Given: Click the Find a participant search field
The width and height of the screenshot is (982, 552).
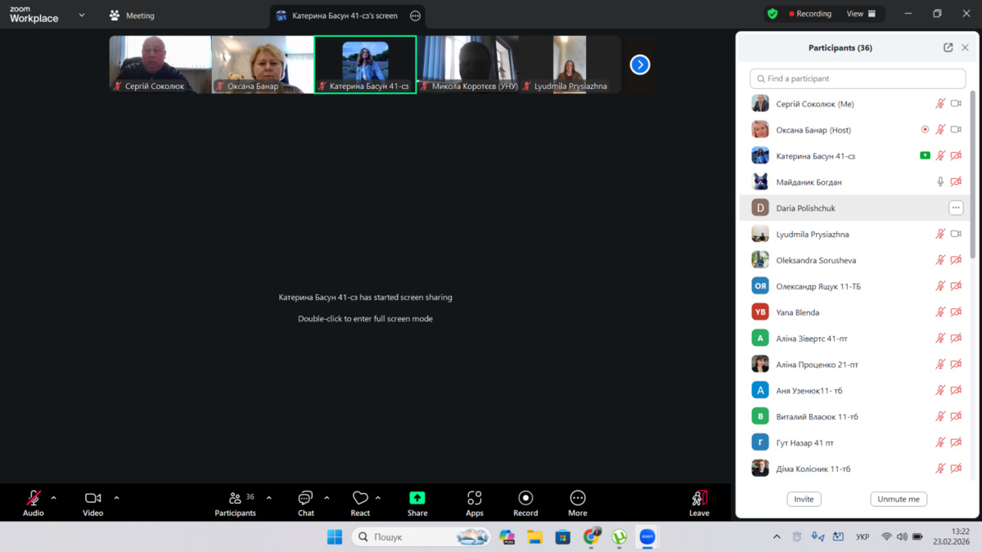Looking at the screenshot, I should [x=858, y=79].
